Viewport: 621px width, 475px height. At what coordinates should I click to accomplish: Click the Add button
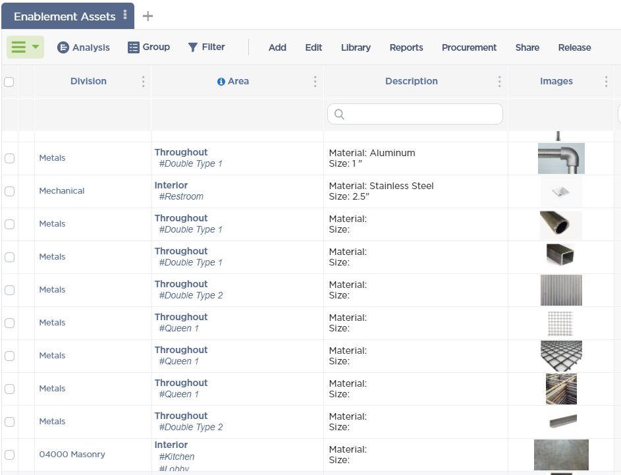point(277,47)
